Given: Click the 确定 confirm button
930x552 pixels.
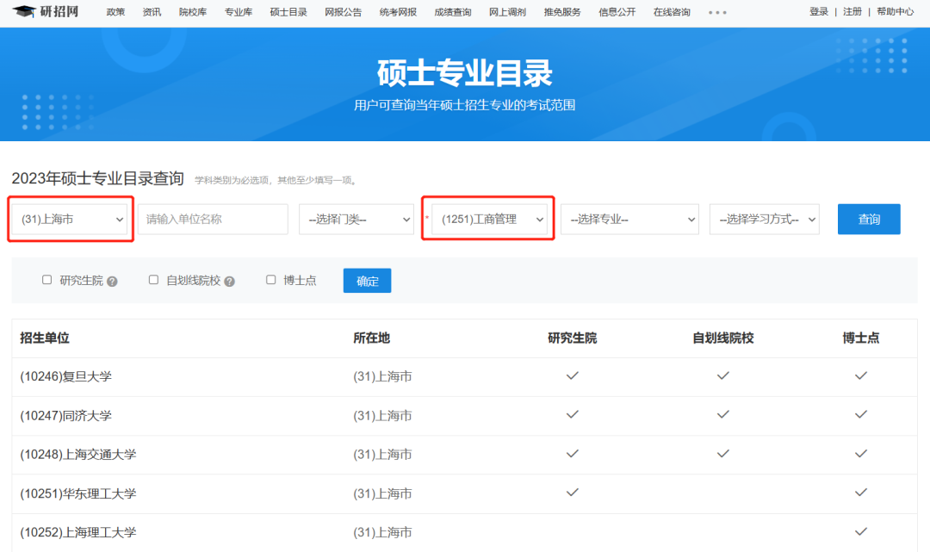Looking at the screenshot, I should pyautogui.click(x=367, y=281).
